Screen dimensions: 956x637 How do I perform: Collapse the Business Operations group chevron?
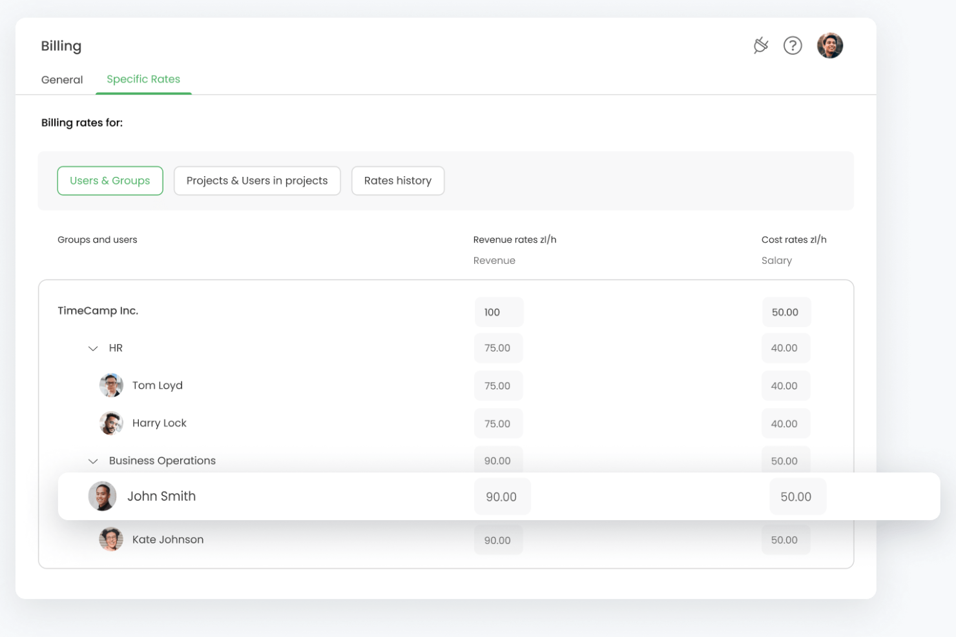coord(93,461)
